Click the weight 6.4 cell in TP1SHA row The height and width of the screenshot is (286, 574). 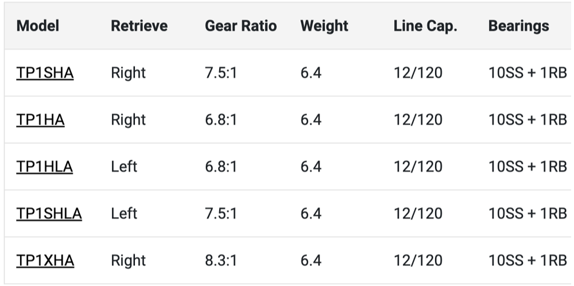tap(311, 73)
